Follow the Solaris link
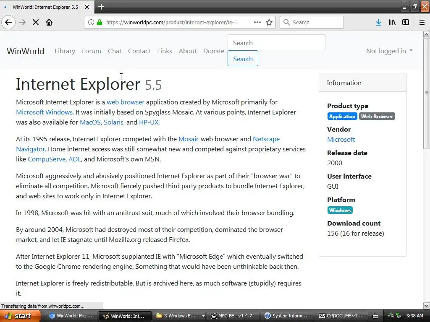The image size is (430, 322). [x=113, y=122]
